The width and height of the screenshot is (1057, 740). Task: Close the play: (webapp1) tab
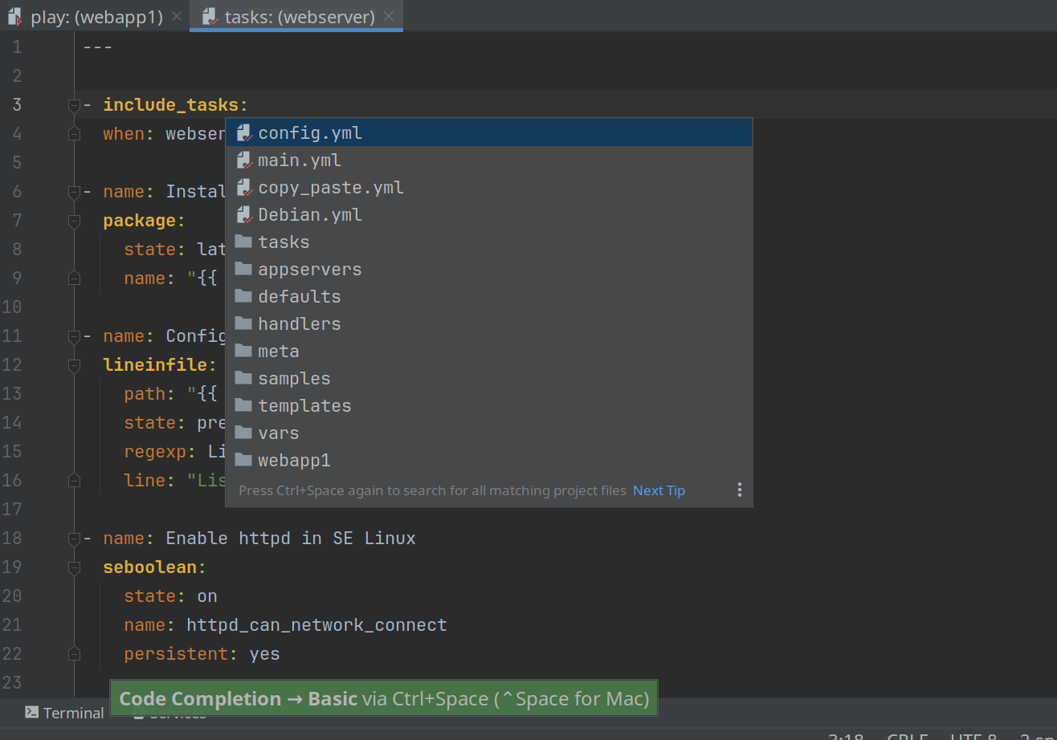point(178,17)
